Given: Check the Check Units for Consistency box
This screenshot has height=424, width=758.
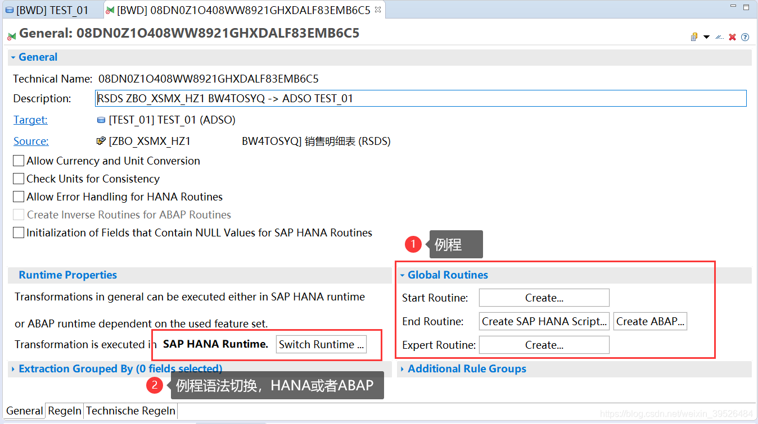Looking at the screenshot, I should click(x=19, y=179).
